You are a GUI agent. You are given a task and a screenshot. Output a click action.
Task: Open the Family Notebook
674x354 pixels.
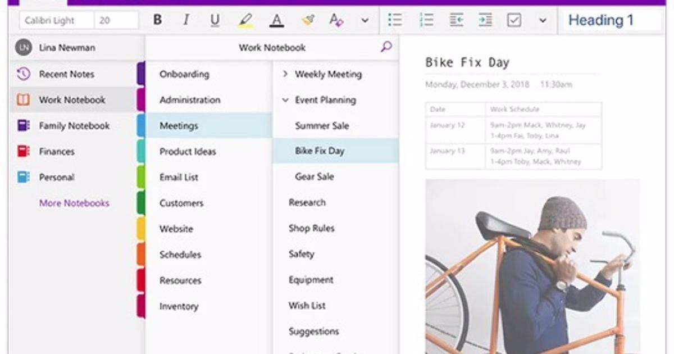74,125
